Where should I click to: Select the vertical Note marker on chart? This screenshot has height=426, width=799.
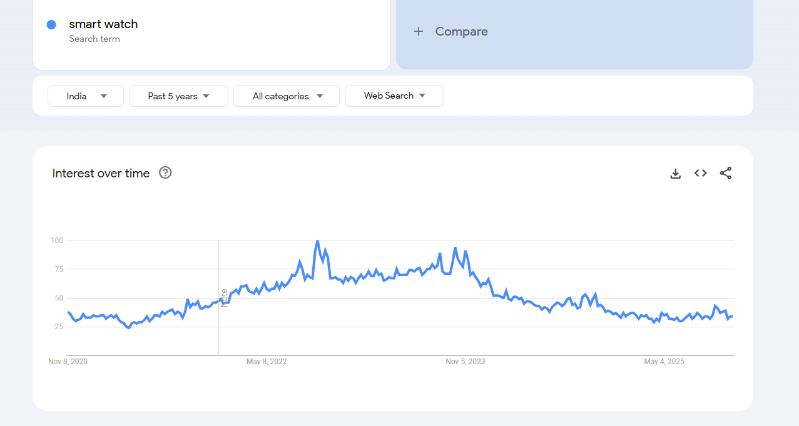223,298
